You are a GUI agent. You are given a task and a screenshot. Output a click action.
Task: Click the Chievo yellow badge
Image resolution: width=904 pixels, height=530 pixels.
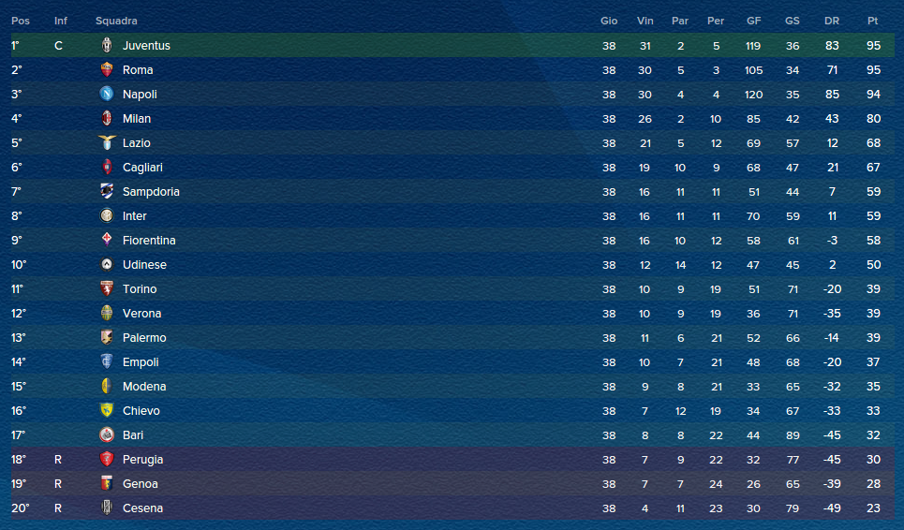point(107,410)
